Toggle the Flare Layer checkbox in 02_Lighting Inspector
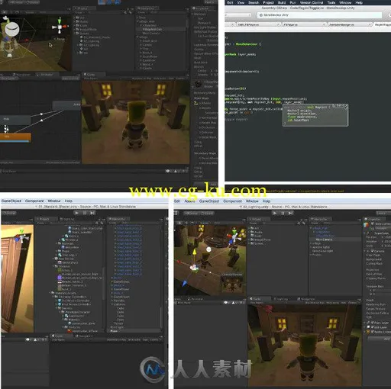The width and height of the screenshot is (391, 389). click(x=372, y=323)
